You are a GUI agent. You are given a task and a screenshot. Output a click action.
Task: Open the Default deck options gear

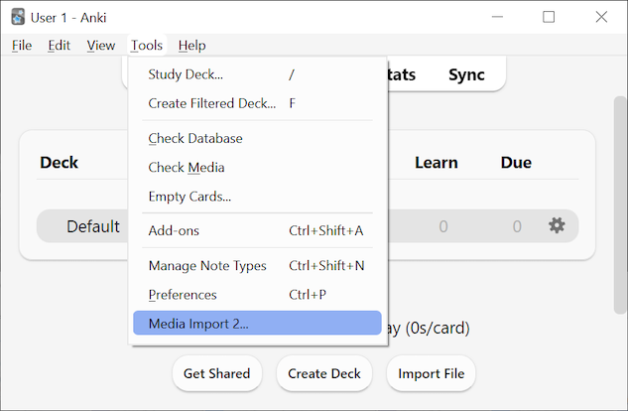pyautogui.click(x=557, y=225)
